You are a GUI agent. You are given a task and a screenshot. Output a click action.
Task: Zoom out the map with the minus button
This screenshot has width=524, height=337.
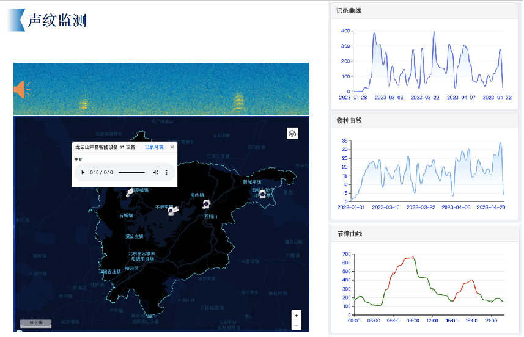click(x=297, y=325)
